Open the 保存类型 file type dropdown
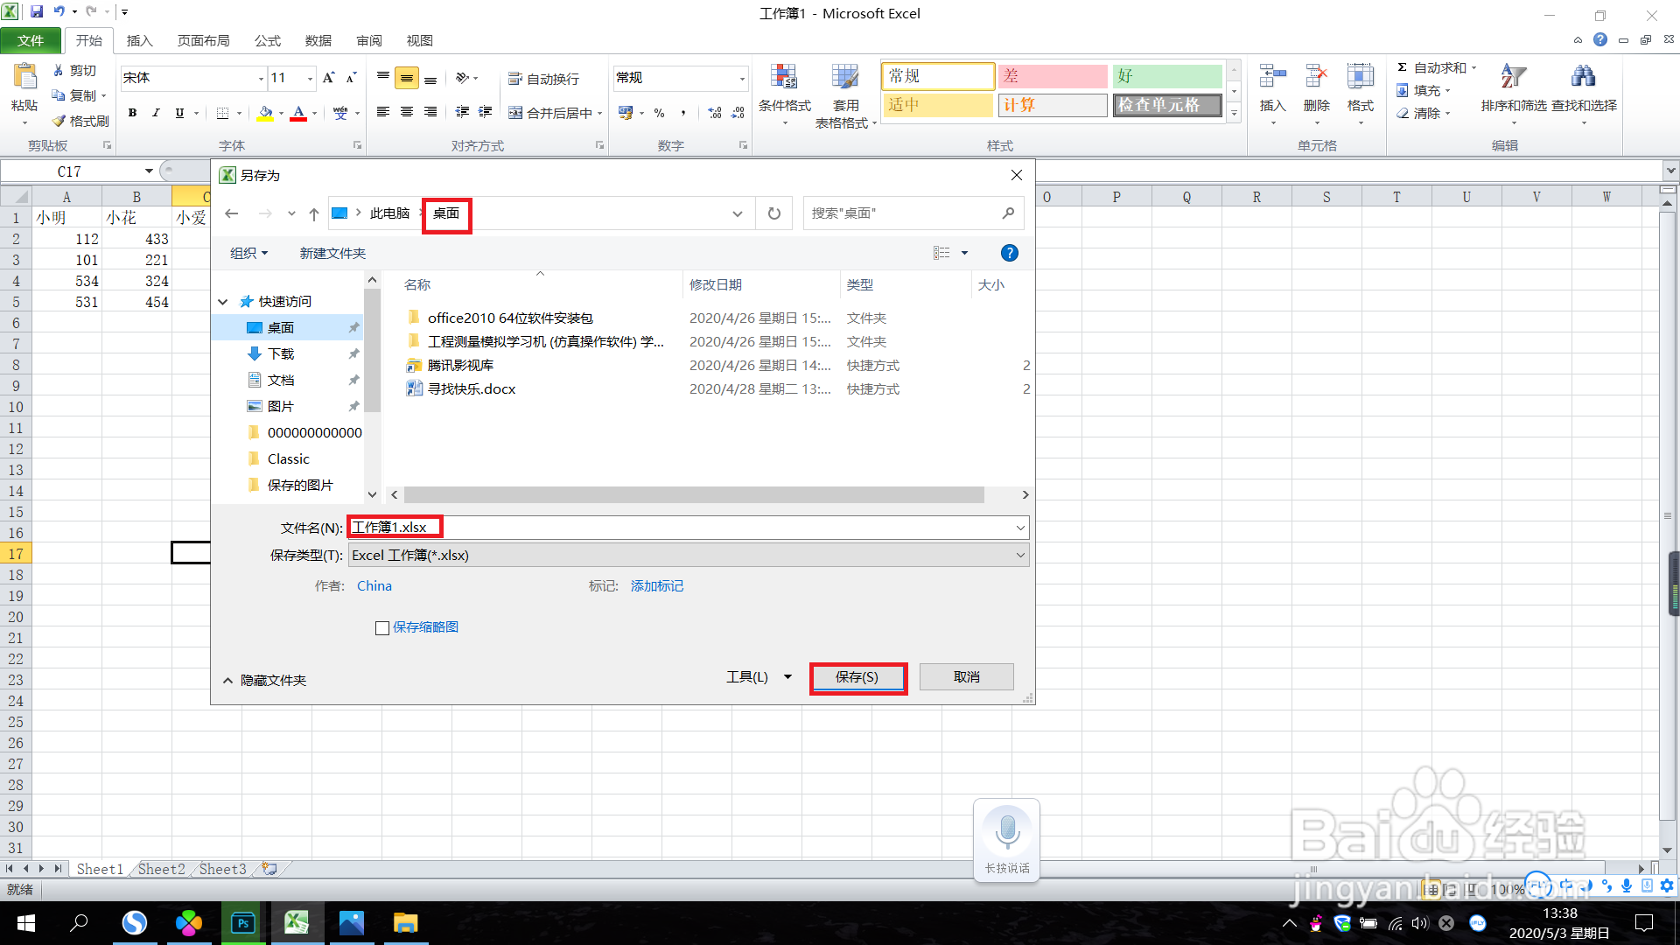This screenshot has width=1680, height=945. (1019, 555)
